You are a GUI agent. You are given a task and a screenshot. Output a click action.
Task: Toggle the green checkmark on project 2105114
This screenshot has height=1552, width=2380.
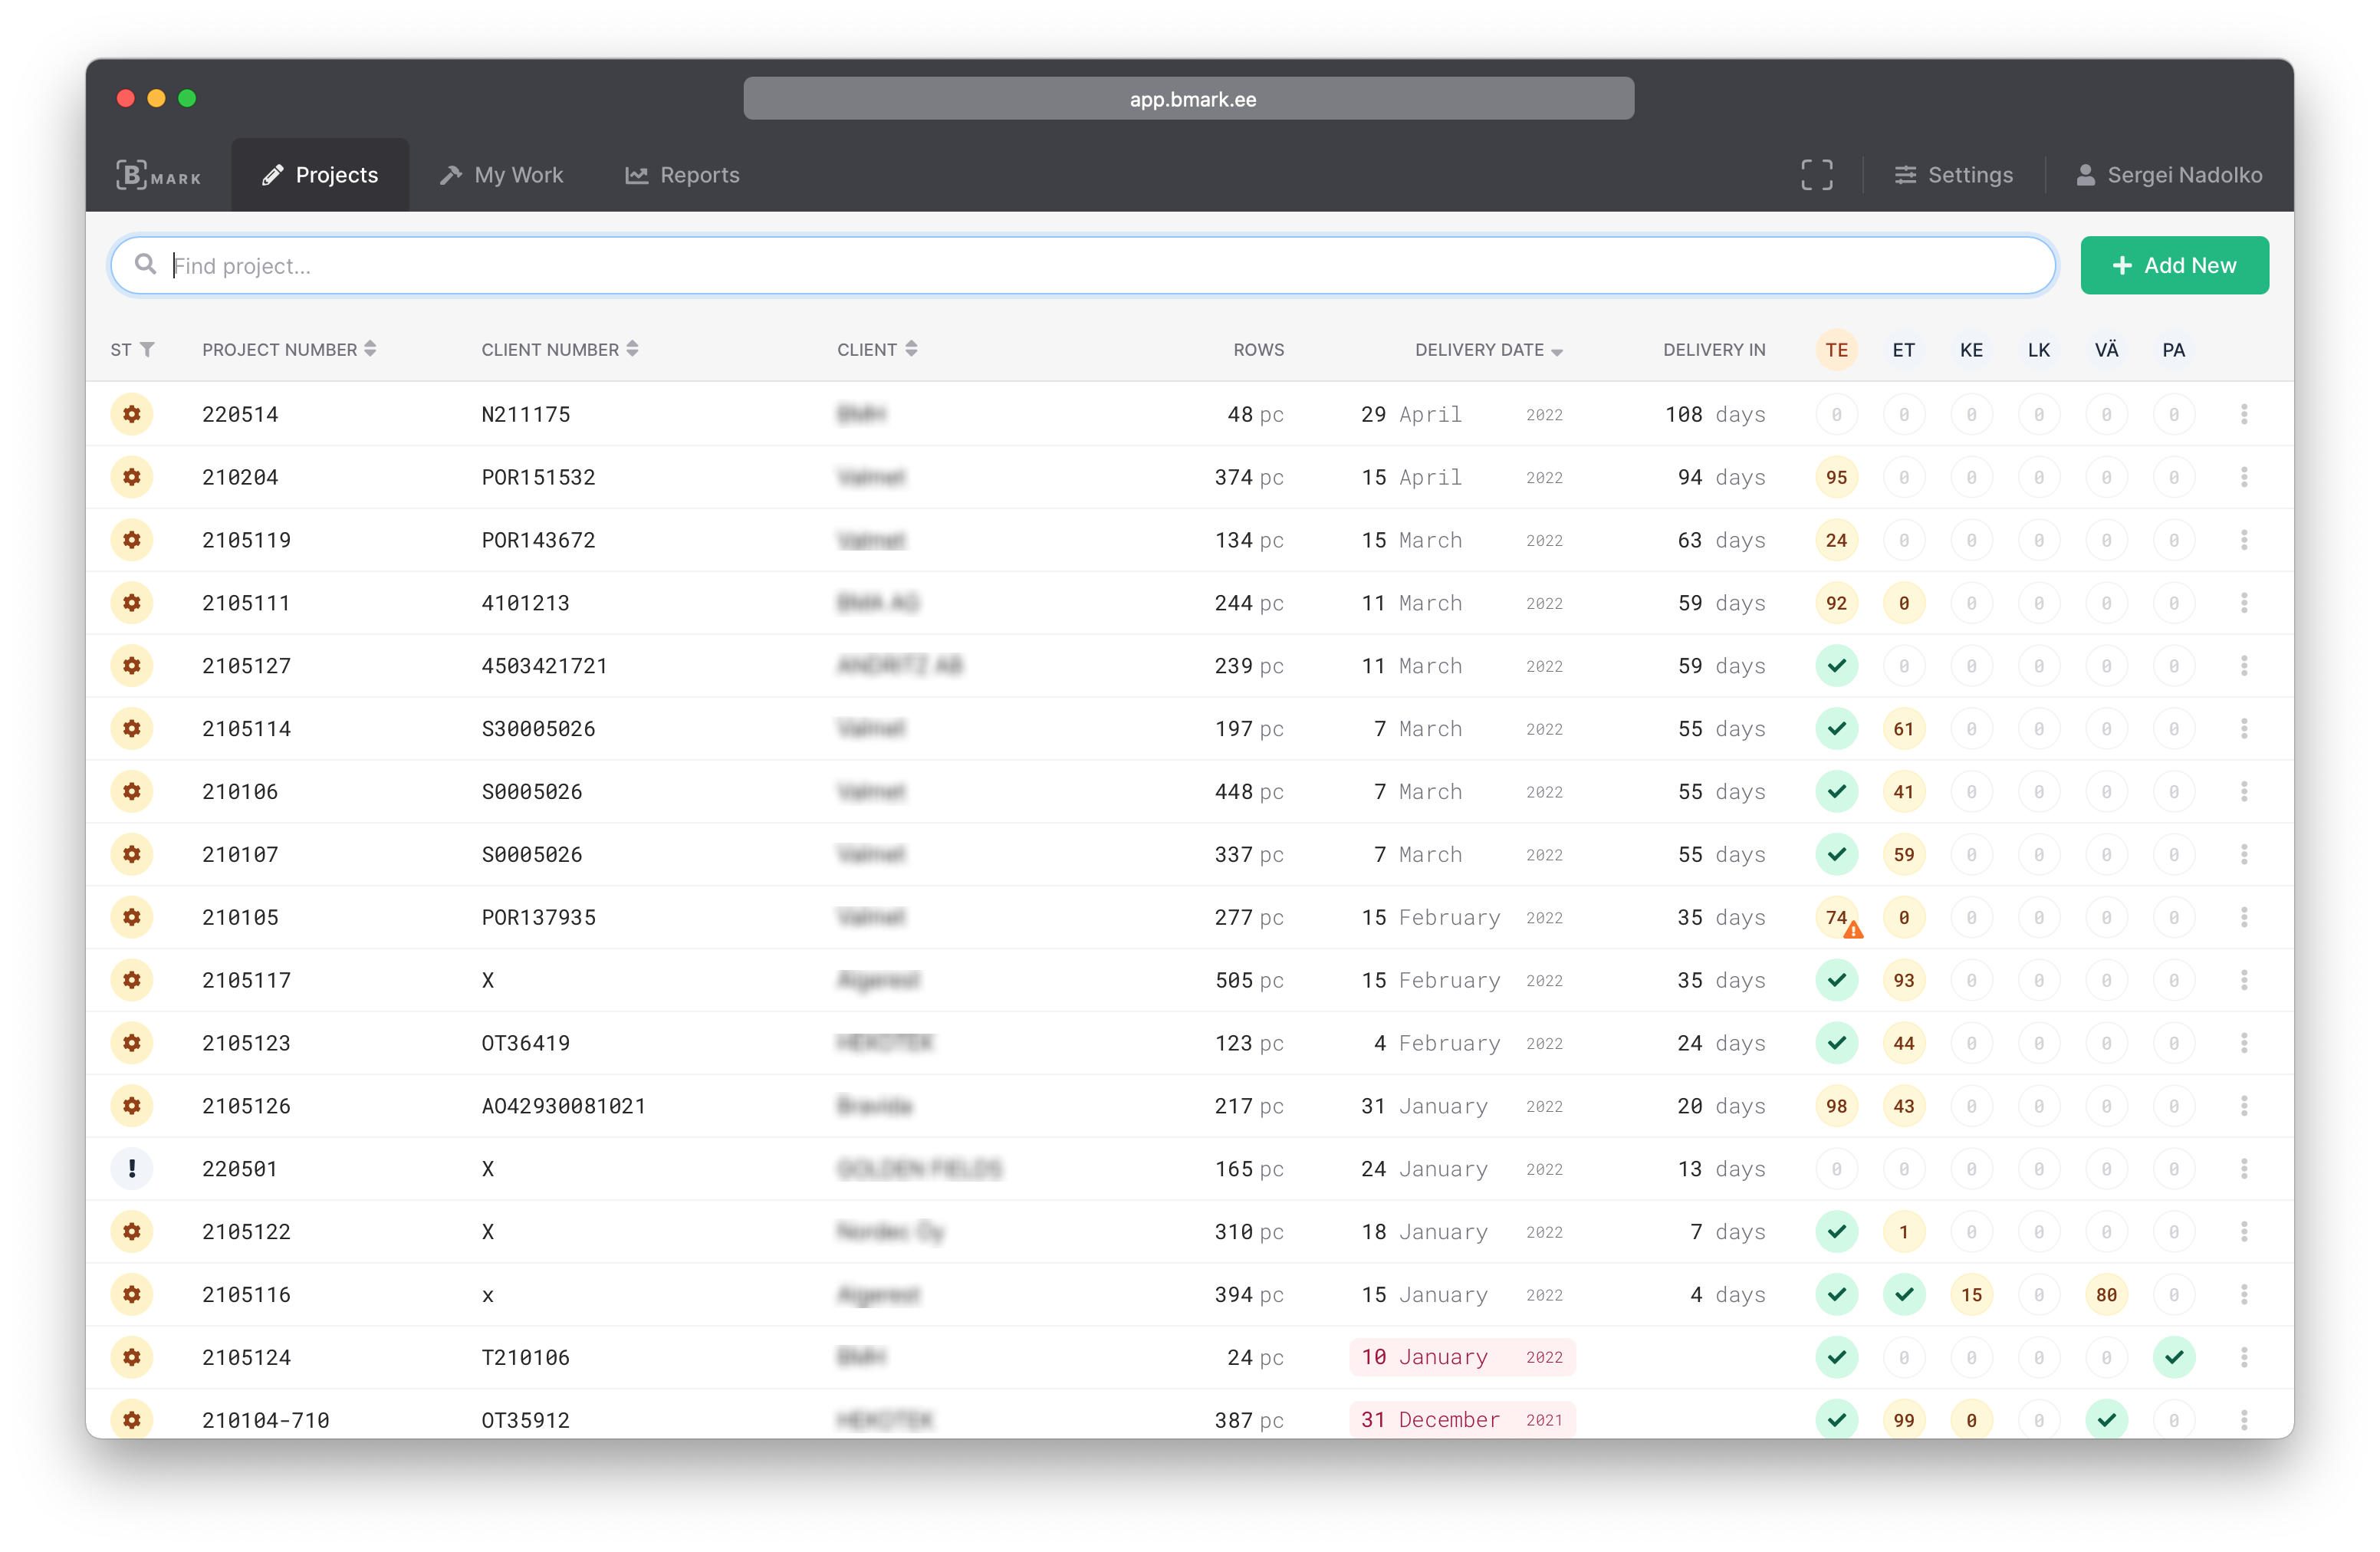(x=1833, y=728)
